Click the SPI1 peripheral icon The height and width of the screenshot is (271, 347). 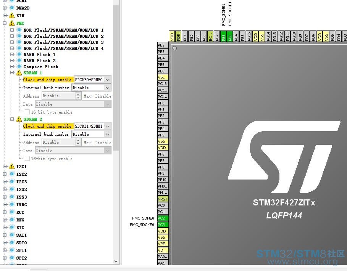point(12,250)
